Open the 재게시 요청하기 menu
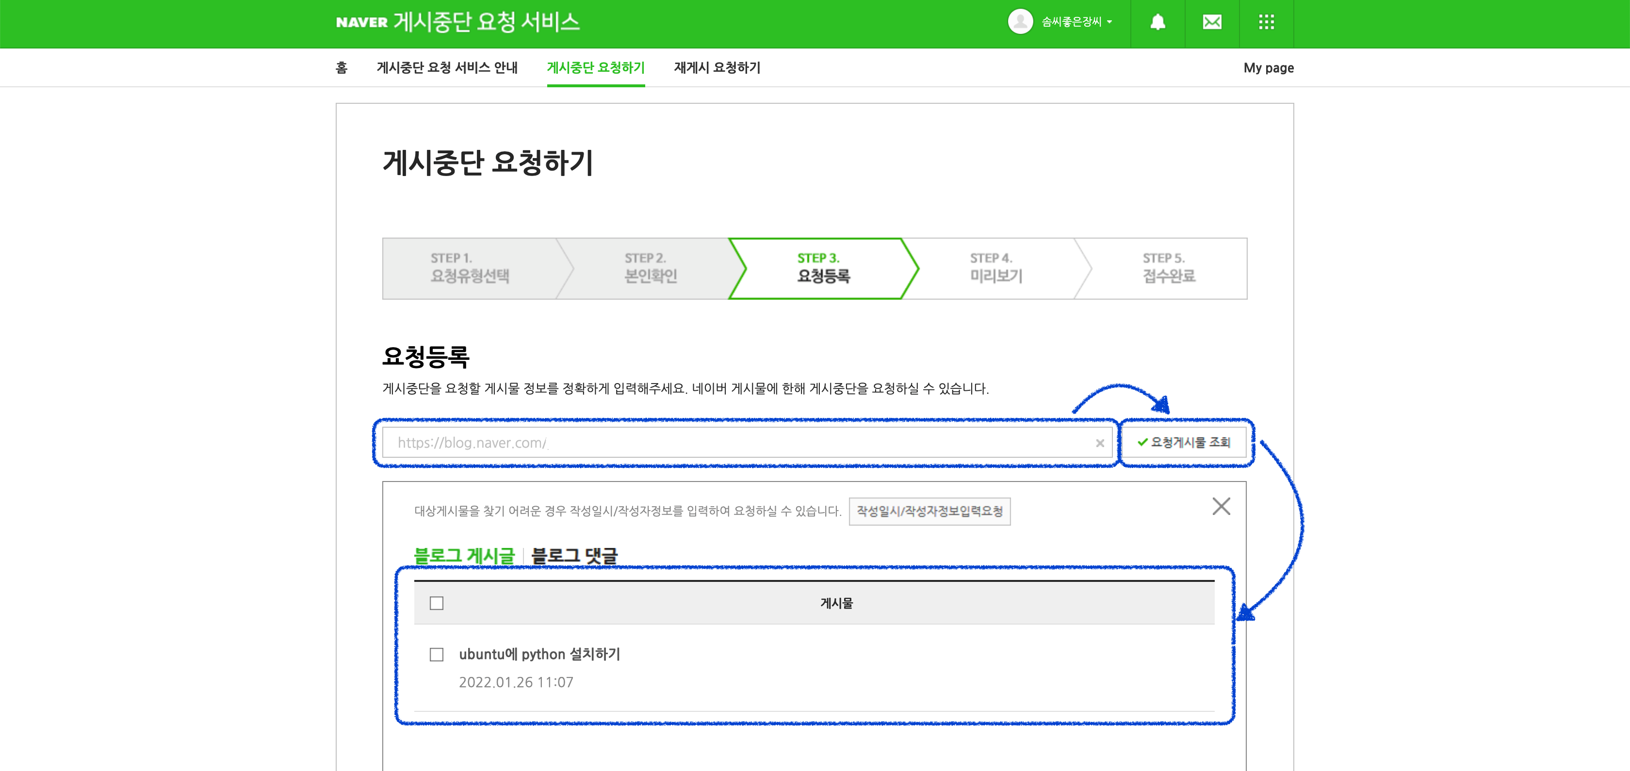Screen dimensions: 1630x771 click(717, 68)
